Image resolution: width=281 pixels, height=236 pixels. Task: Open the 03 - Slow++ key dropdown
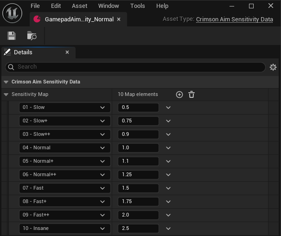tap(65, 134)
